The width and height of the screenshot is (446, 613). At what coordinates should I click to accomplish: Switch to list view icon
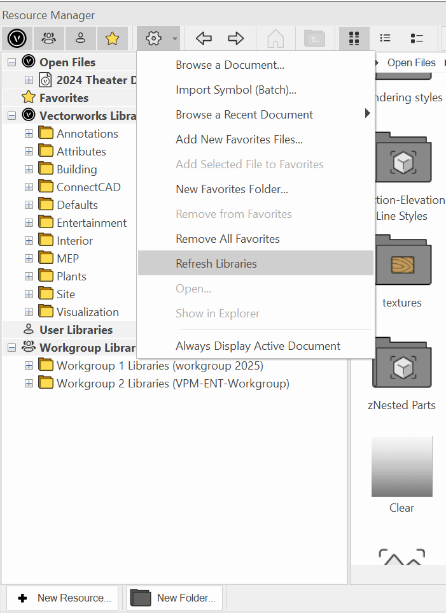(385, 38)
